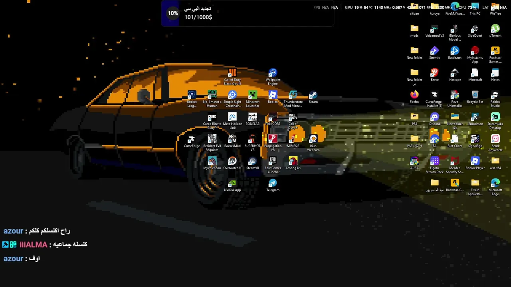This screenshot has width=511, height=287.
Task: Click the WizTree desktop icon
Action: [x=495, y=9]
